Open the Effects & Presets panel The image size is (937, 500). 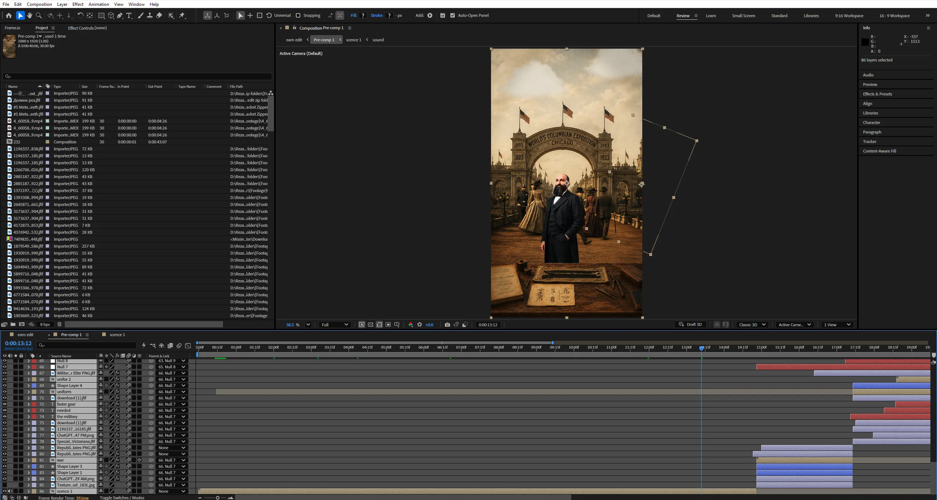pyautogui.click(x=877, y=94)
